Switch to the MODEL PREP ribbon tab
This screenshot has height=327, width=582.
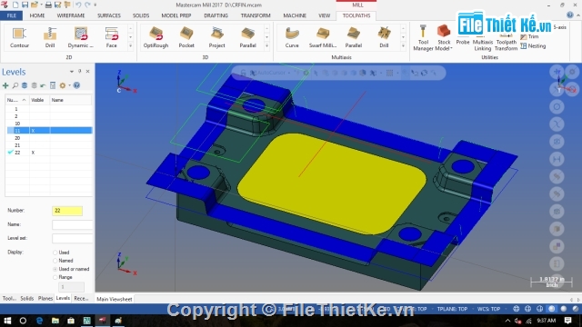(x=176, y=15)
